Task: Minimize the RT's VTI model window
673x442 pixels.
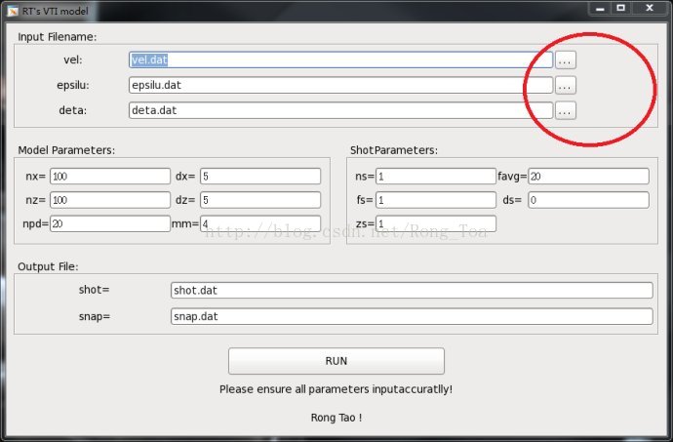Action: [601, 9]
